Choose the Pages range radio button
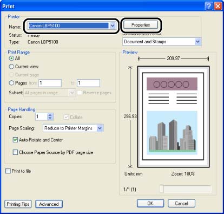 (x=11, y=83)
